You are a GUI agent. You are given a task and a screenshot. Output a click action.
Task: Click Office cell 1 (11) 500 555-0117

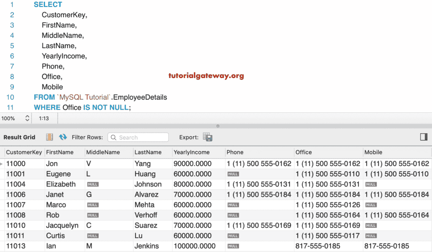[x=328, y=236]
